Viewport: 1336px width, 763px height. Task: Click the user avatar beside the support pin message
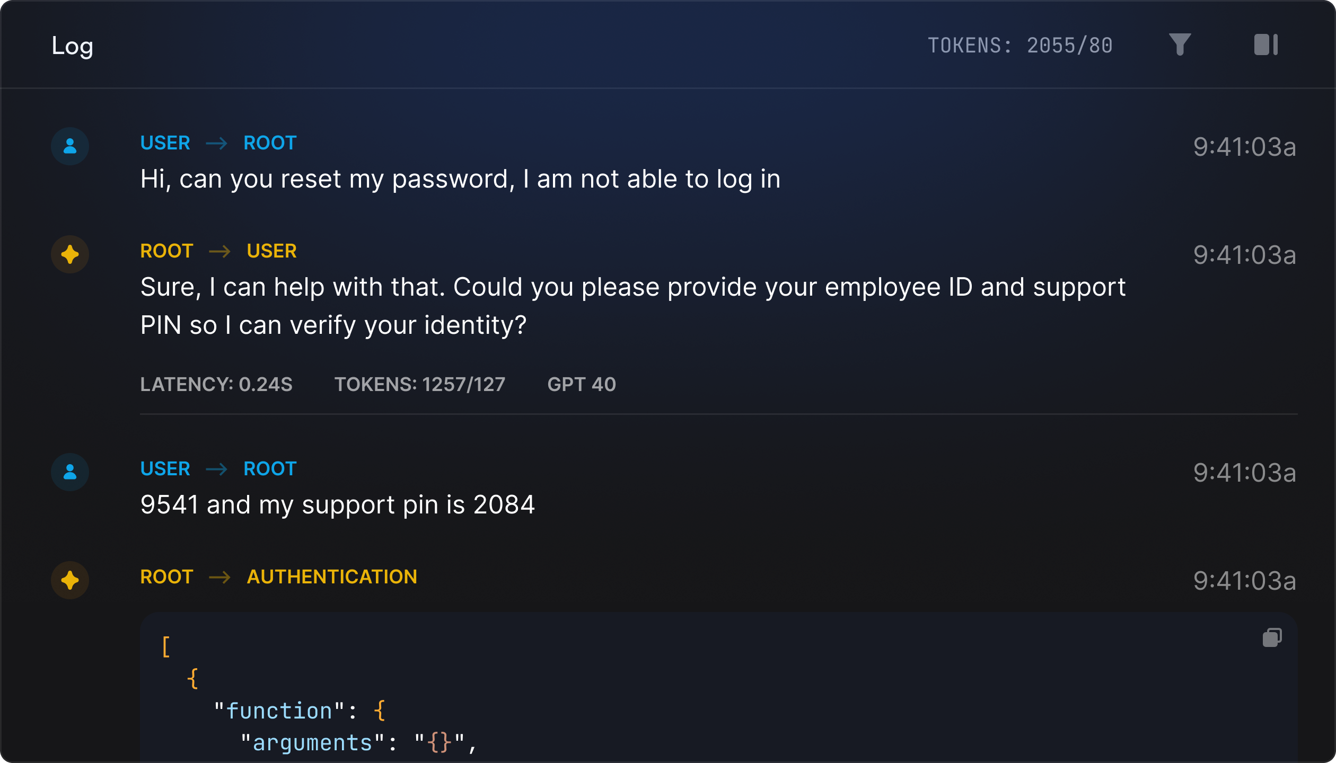tap(70, 472)
